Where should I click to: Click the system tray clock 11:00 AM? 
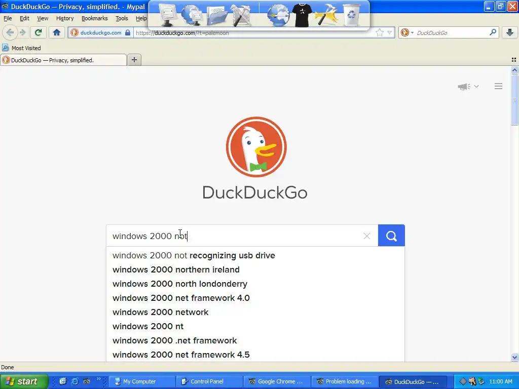(500, 381)
